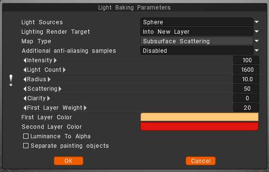The height and width of the screenshot is (172, 269).
Task: Open Additional anti-aliasing samples dropdown
Action: click(x=200, y=50)
